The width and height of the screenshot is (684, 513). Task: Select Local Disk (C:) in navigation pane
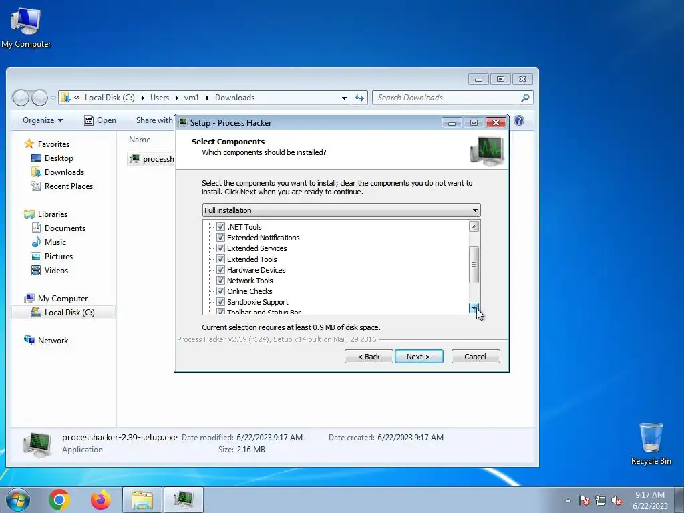pyautogui.click(x=63, y=313)
